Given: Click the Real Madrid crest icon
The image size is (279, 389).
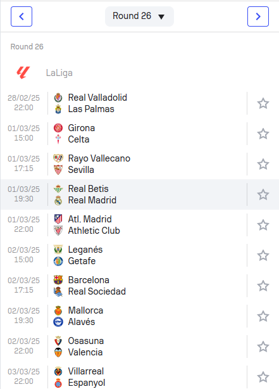Looking at the screenshot, I should (58, 200).
